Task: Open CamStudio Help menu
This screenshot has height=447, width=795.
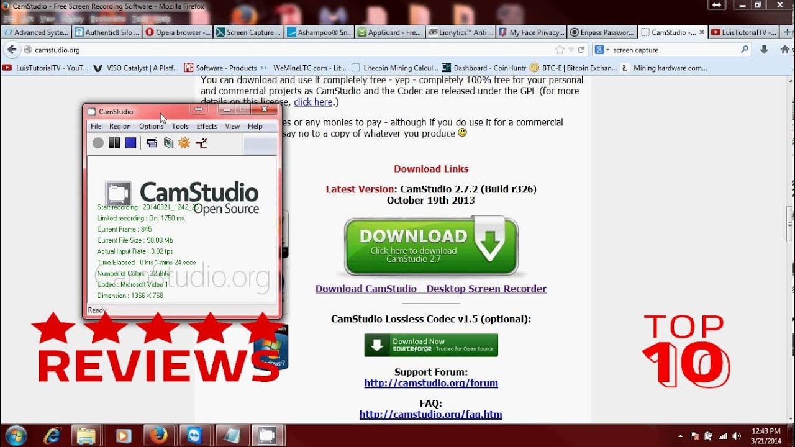Action: click(255, 126)
